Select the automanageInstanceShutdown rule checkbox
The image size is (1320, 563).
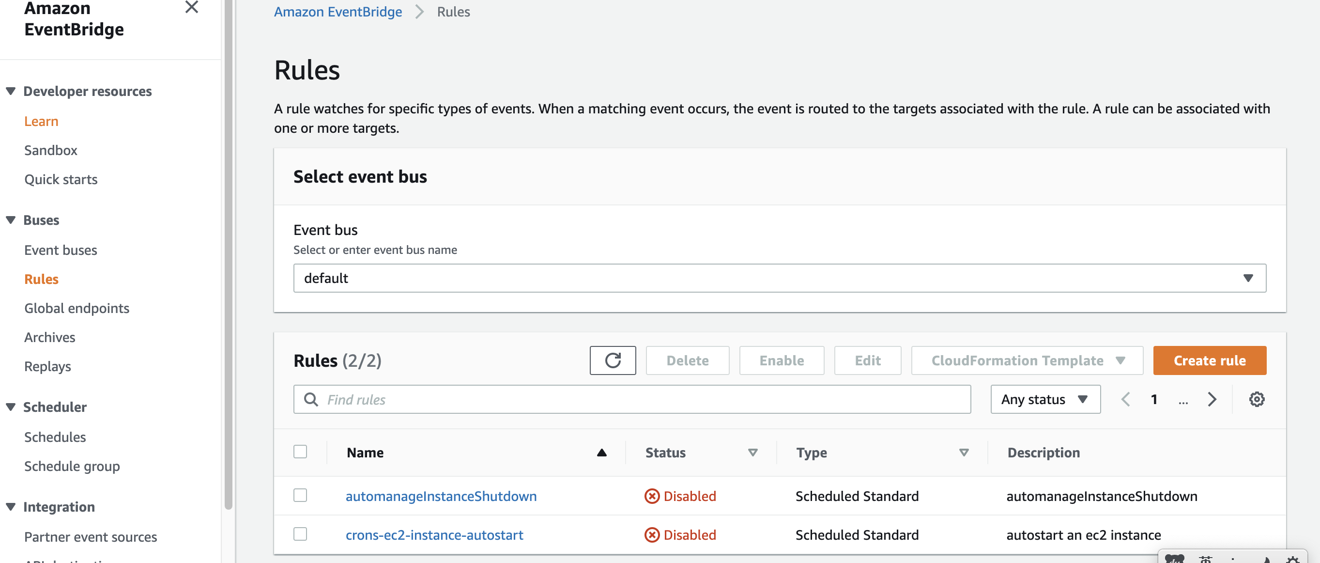300,495
